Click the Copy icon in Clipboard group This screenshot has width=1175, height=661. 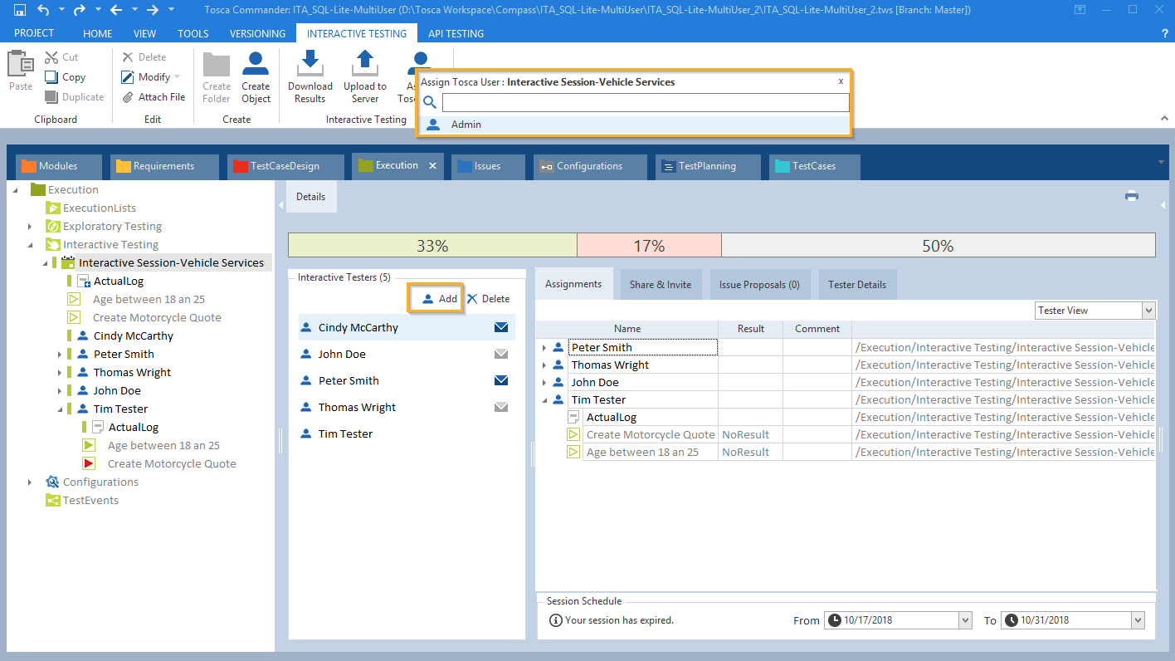pyautogui.click(x=51, y=76)
